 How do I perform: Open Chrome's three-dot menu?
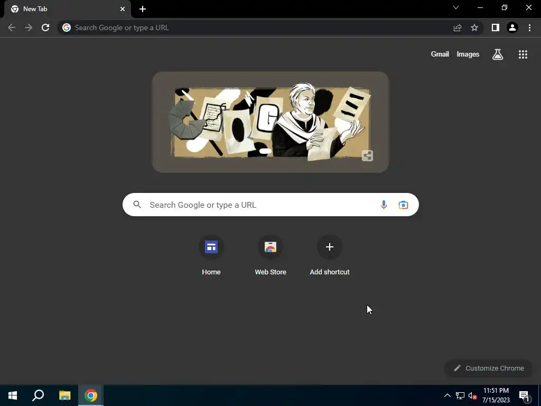pyautogui.click(x=529, y=27)
